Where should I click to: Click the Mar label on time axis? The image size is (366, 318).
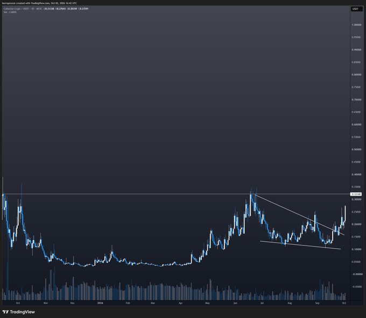(x=153, y=303)
